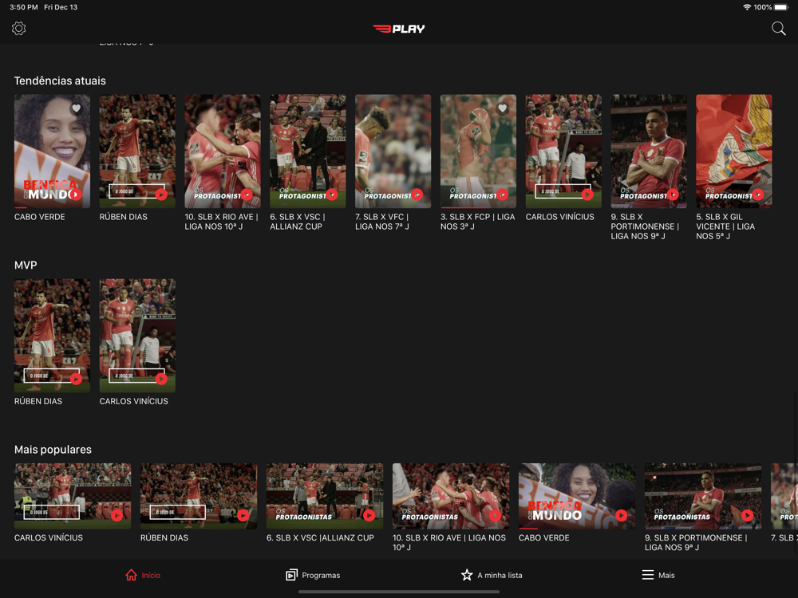The width and height of the screenshot is (798, 598).
Task: Hit play on 7. SLB X VFC card
Action: (x=417, y=195)
